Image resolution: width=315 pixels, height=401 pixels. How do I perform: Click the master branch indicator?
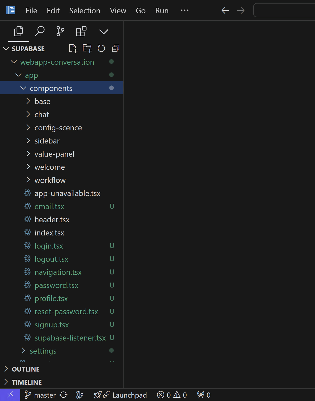[x=40, y=395]
